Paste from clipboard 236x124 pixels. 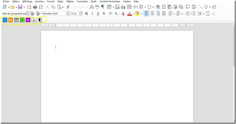(59, 7)
